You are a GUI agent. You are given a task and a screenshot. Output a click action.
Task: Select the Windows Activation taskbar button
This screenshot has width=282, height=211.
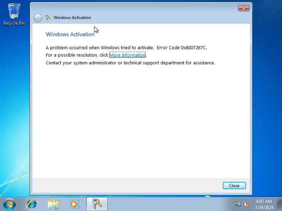97,204
